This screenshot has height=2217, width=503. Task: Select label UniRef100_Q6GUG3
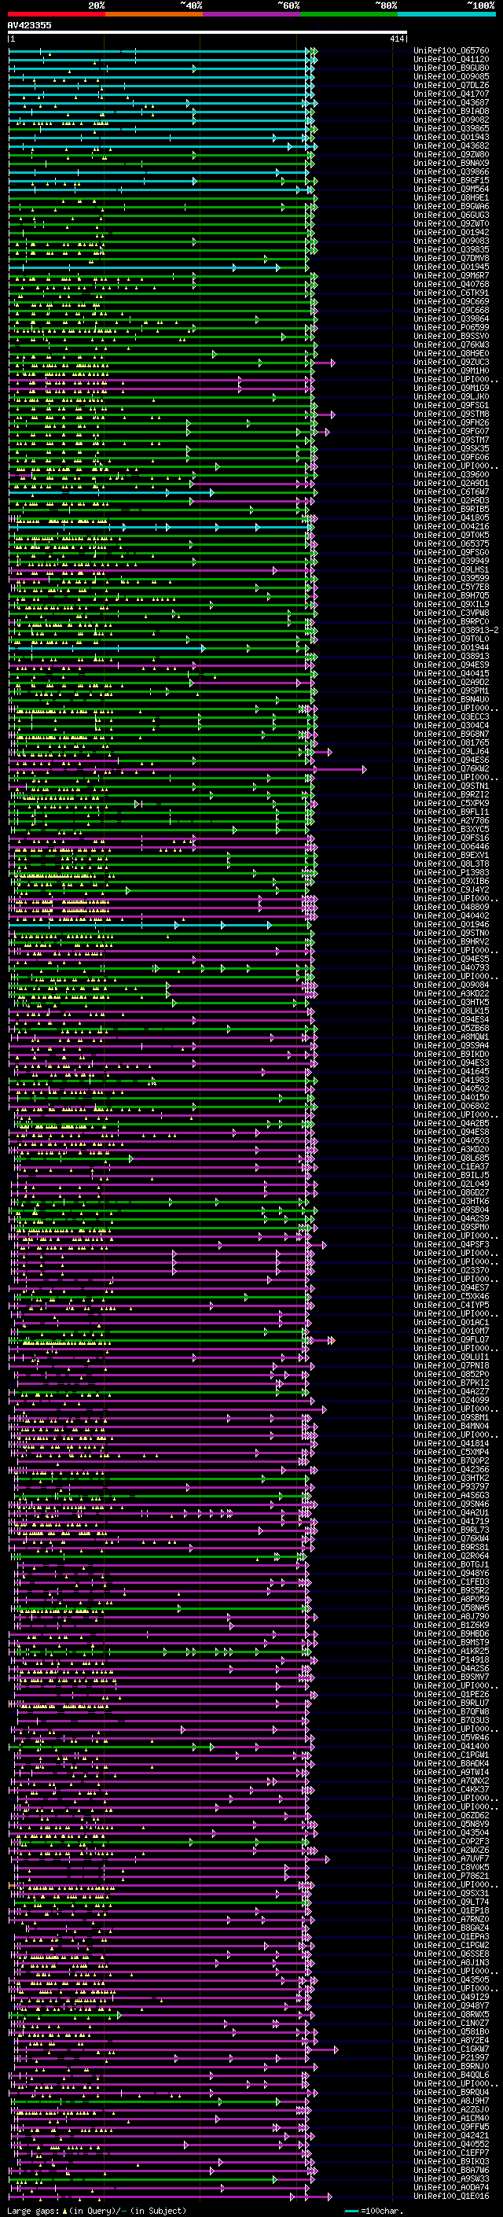[x=451, y=215]
